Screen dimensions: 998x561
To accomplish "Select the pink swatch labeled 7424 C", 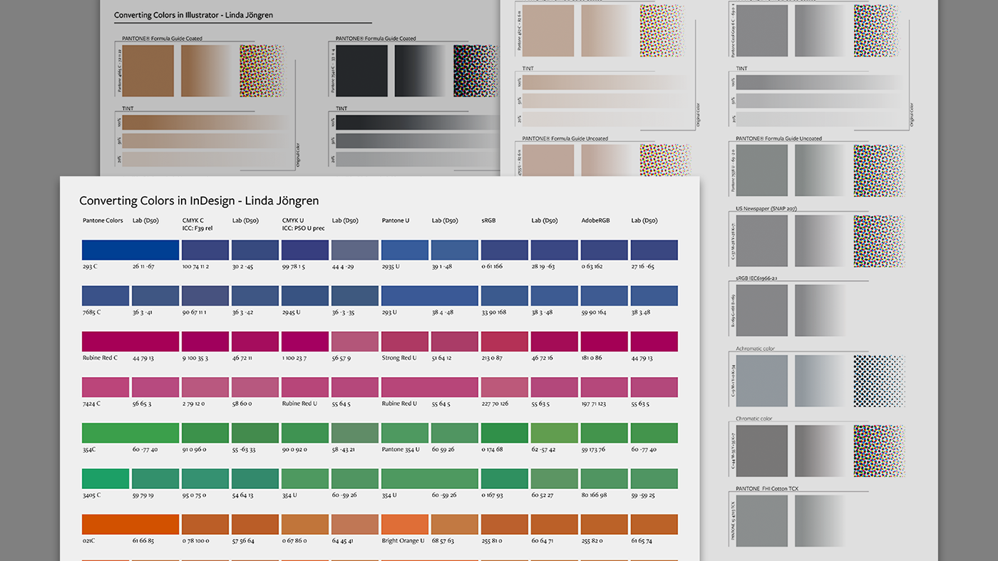I will click(x=106, y=387).
